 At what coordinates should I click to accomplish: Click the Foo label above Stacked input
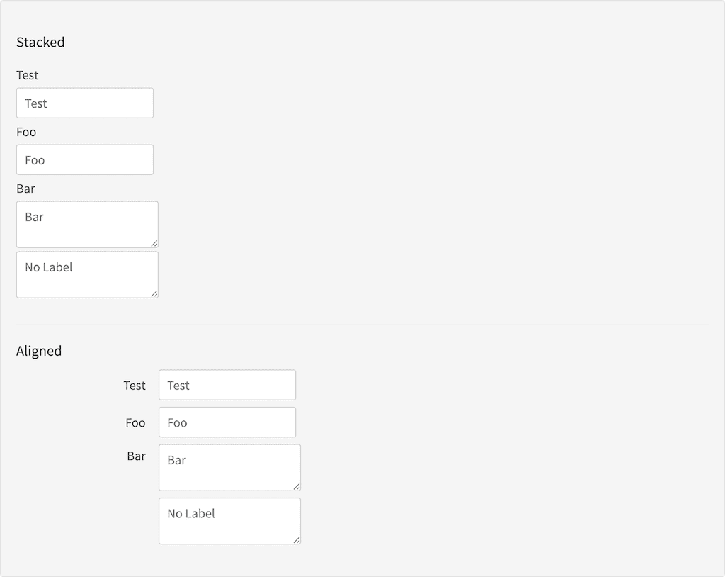[x=26, y=132]
